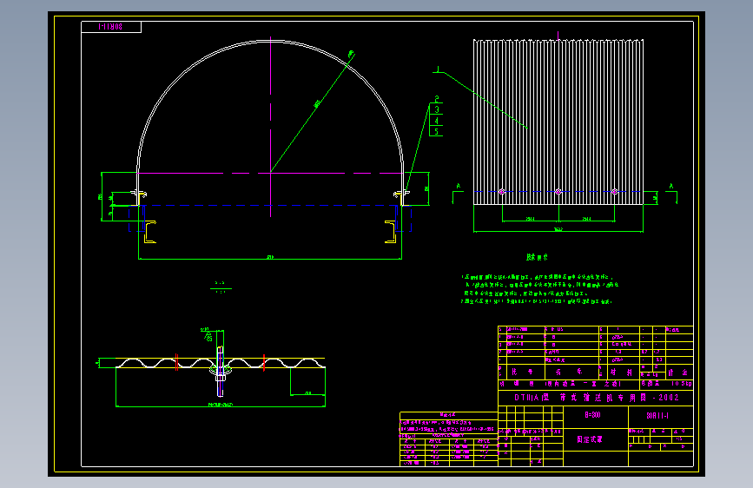Pick the arch centre crosshair intersection
Screen dimensions: 753x488
270,173
